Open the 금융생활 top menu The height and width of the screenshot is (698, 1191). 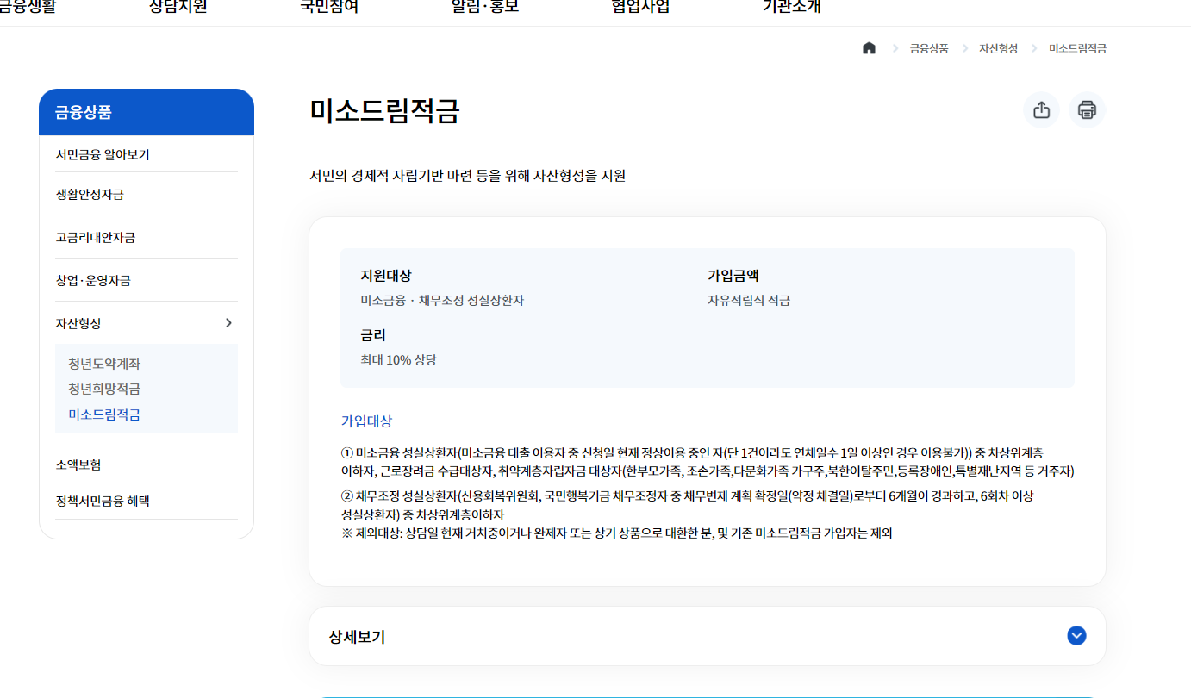click(28, 7)
